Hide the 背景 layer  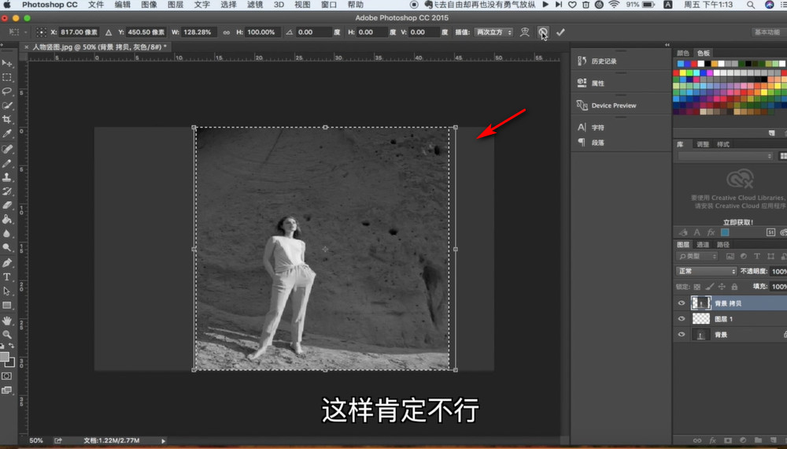681,334
